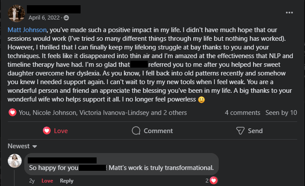305x186 pixels.
Task: Click the Send arrow icon
Action: click(x=240, y=131)
